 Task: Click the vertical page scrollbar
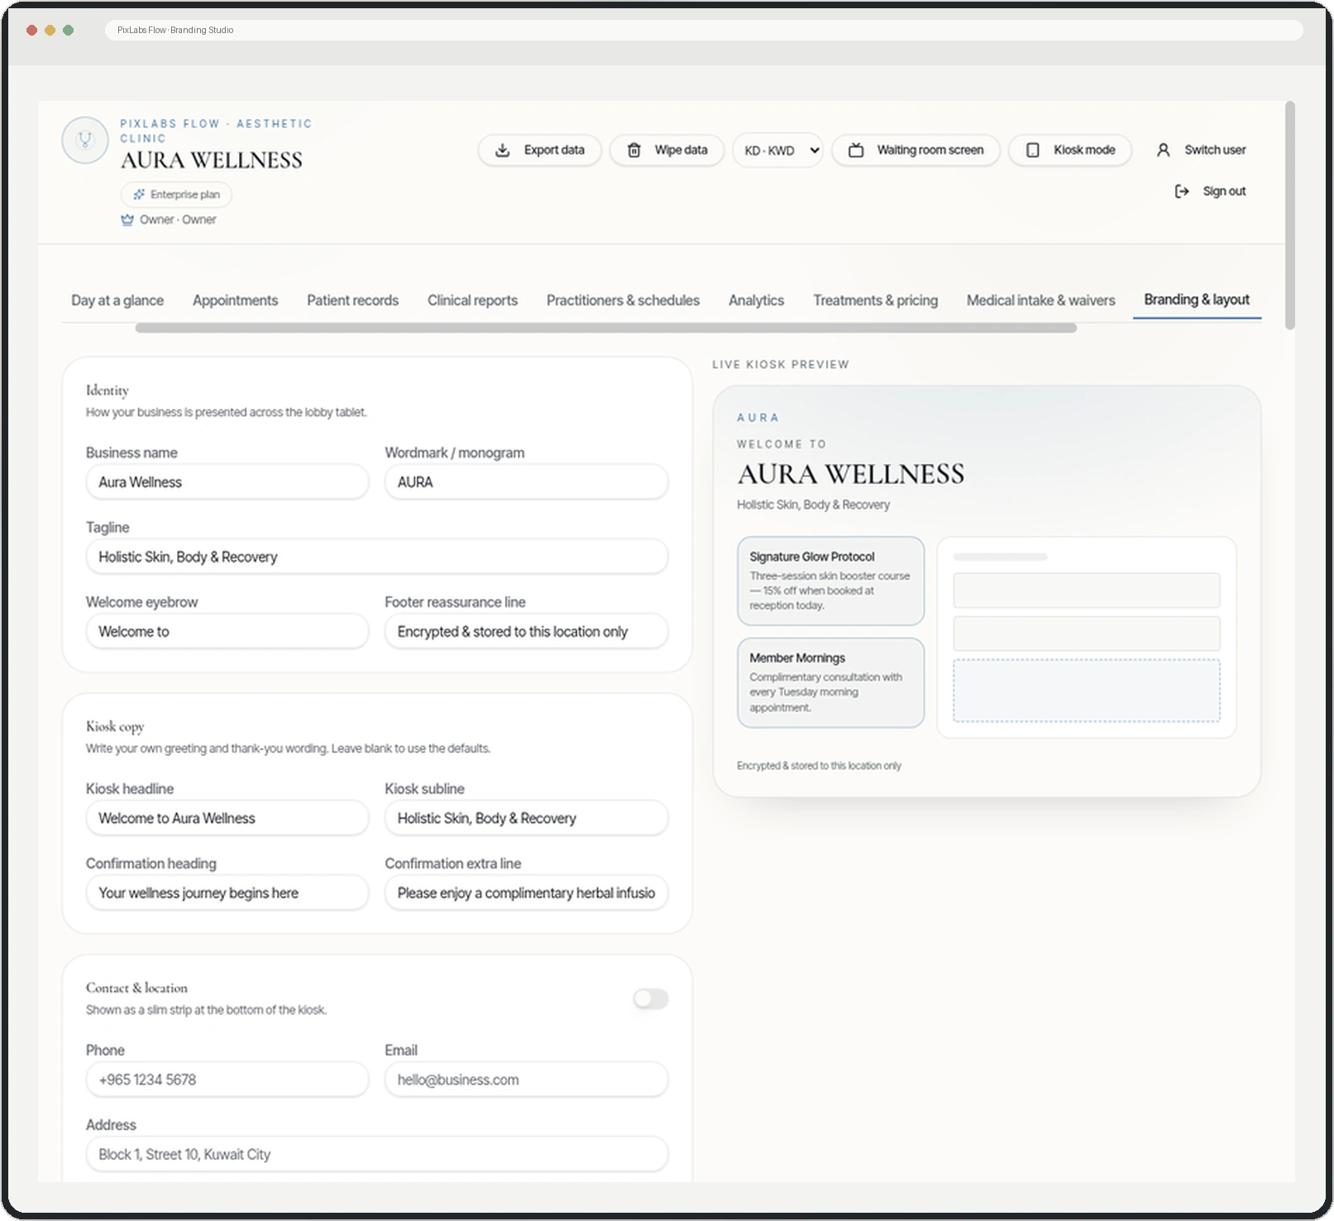click(x=1289, y=215)
